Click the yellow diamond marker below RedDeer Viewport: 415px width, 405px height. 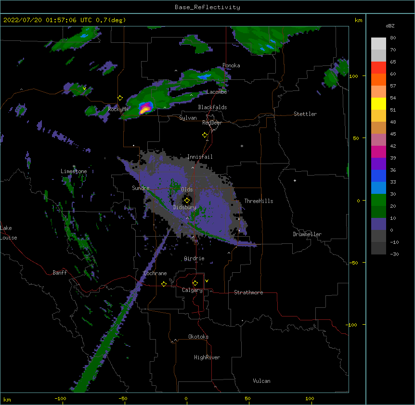pos(205,135)
